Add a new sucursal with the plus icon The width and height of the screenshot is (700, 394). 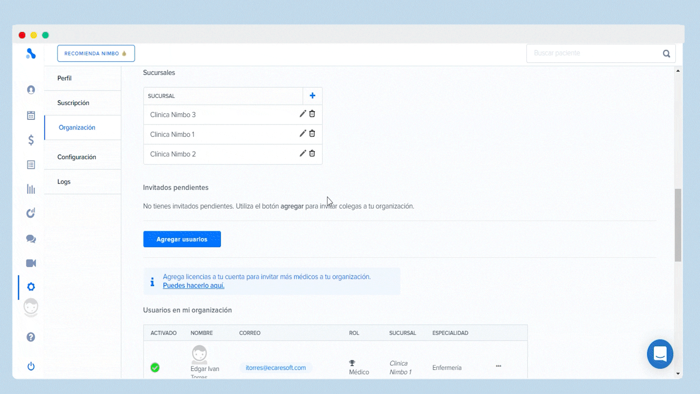tap(312, 95)
